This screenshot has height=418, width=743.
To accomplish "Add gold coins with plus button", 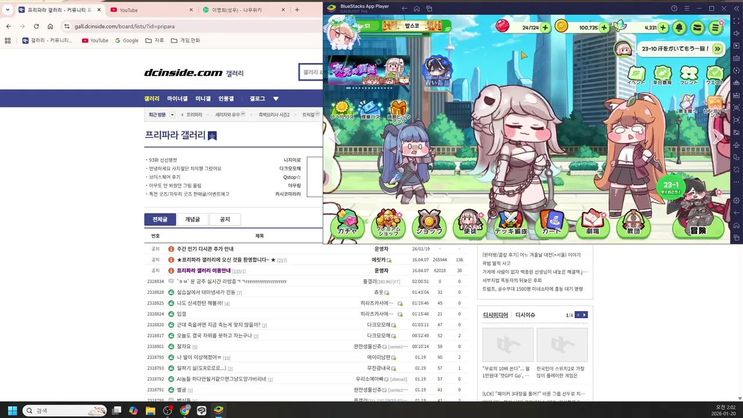I will [x=604, y=28].
